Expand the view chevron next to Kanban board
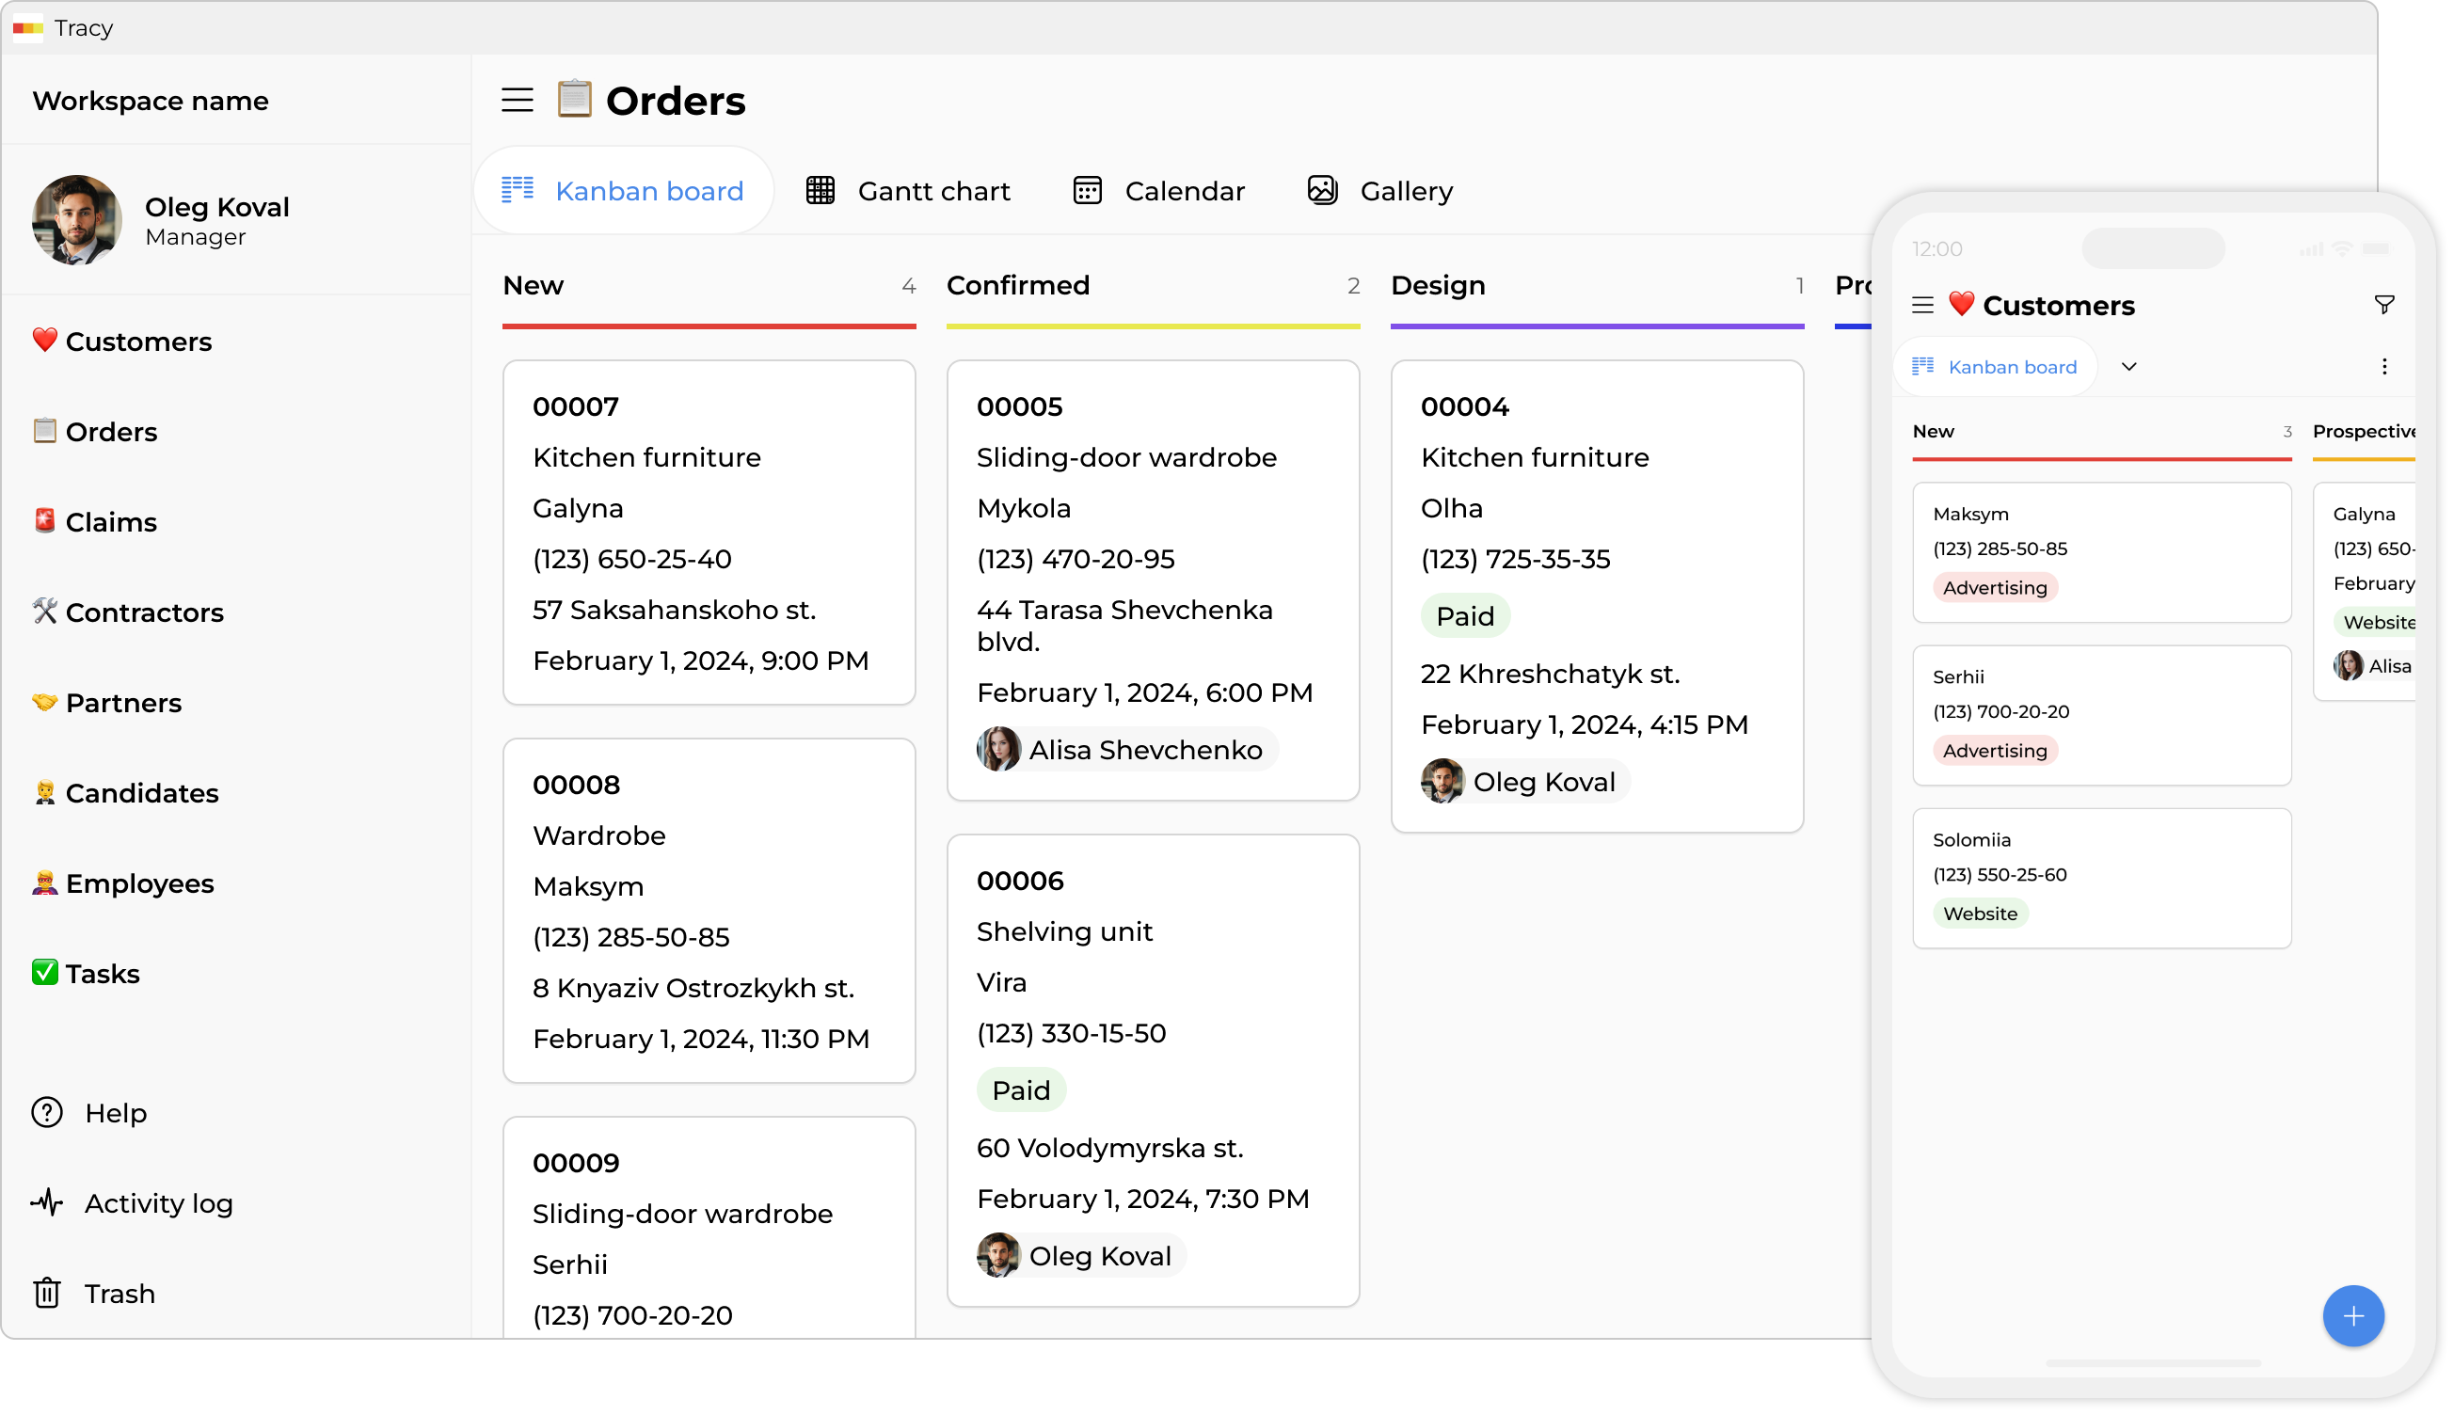Viewport: 2454px width, 1415px height. (2128, 366)
